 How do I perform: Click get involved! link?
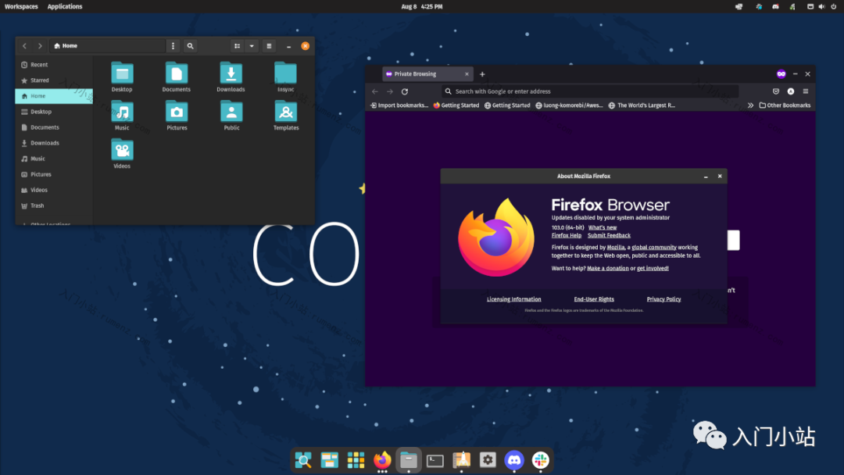click(x=653, y=269)
